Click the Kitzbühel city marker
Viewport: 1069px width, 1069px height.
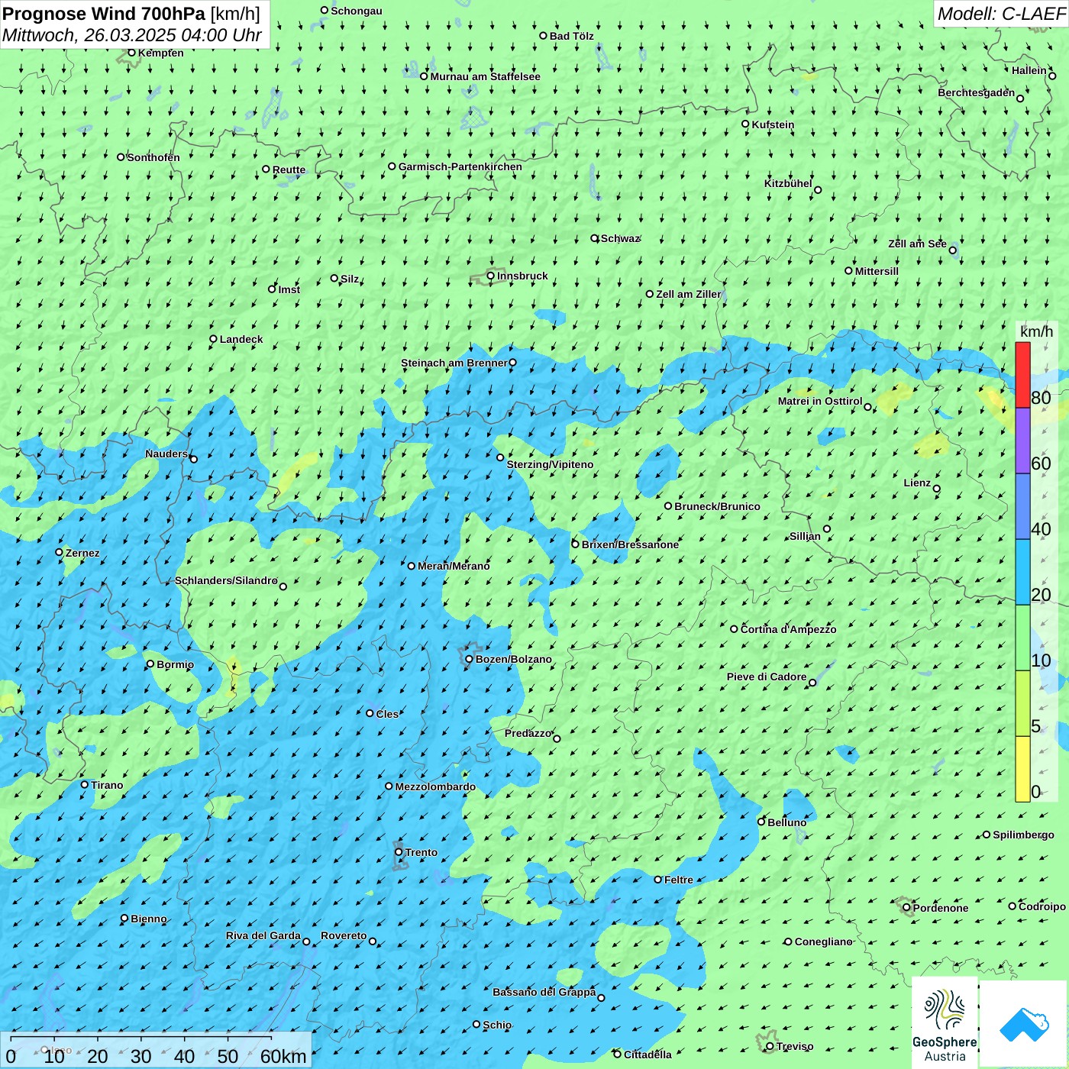pyautogui.click(x=818, y=190)
